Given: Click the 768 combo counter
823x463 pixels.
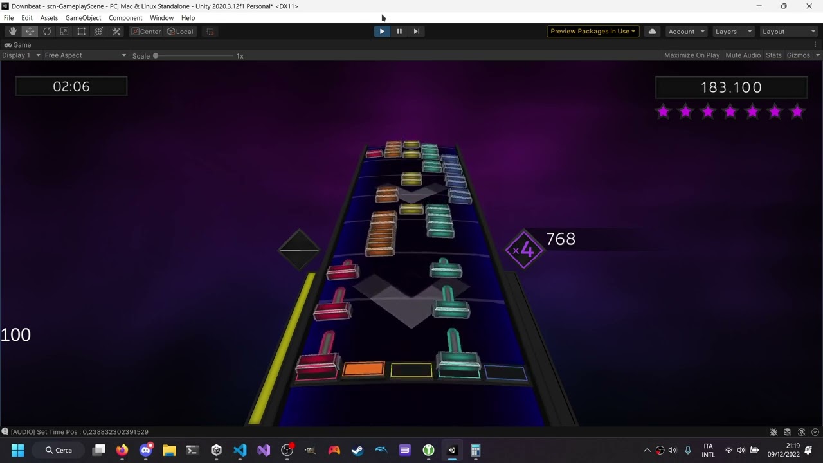Looking at the screenshot, I should 561,239.
